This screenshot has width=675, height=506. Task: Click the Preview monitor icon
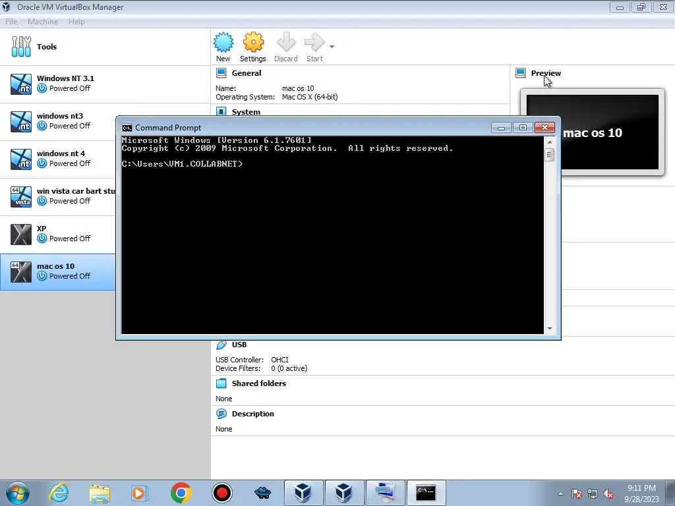521,72
